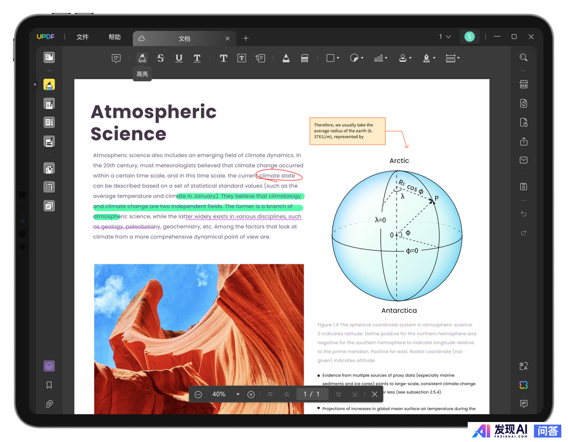Image resolution: width=568 pixels, height=442 pixels.
Task: Select the orange callout text box annotation
Action: point(347,131)
